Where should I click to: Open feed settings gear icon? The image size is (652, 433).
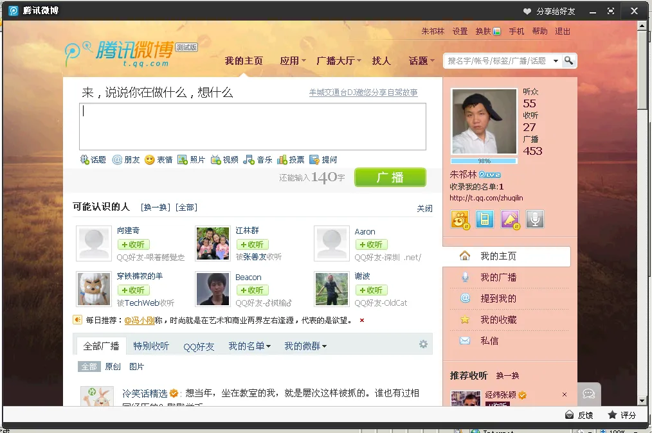coord(423,344)
